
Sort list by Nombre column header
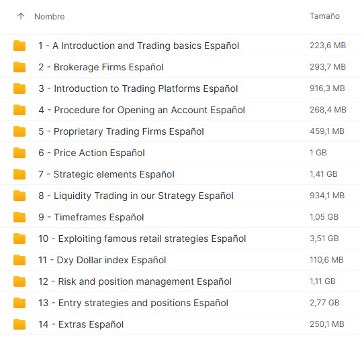point(50,17)
